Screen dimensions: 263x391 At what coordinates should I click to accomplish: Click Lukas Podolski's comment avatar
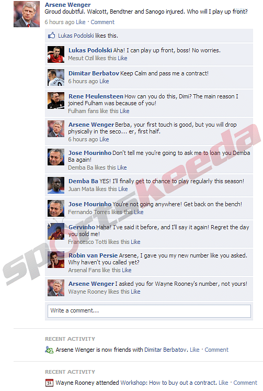coord(56,54)
